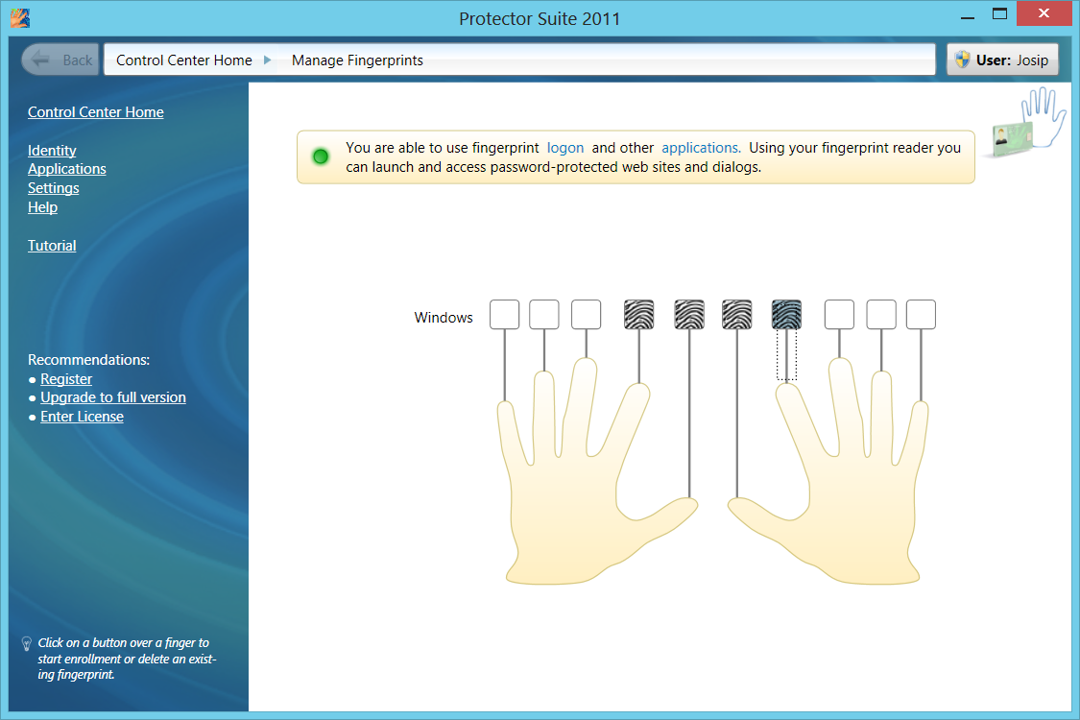Screen dimensions: 1080x720
Task: Open the Settings sidebar link
Action: pos(53,188)
